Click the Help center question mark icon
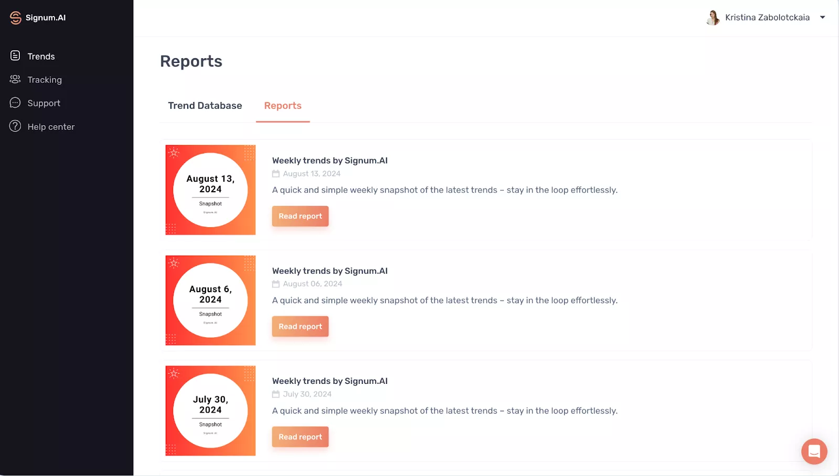The height and width of the screenshot is (476, 839). point(15,127)
